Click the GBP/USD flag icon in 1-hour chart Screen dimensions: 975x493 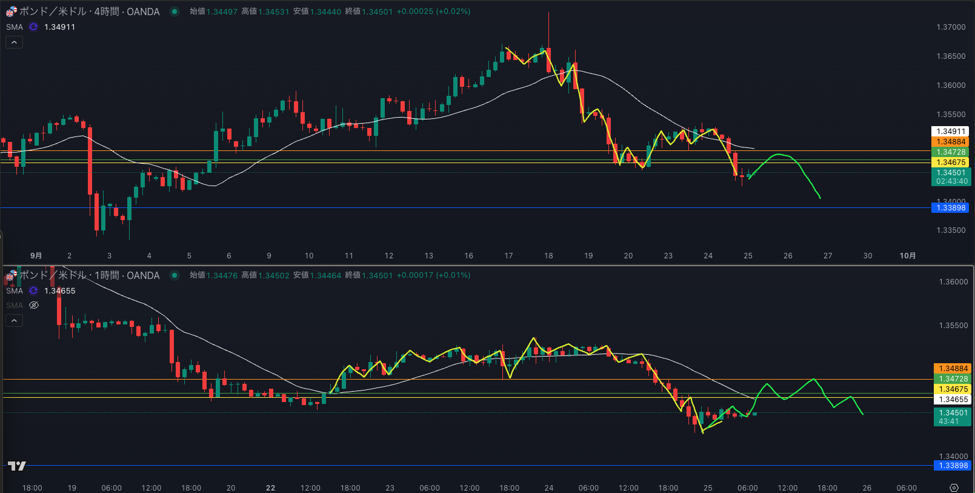[11, 276]
